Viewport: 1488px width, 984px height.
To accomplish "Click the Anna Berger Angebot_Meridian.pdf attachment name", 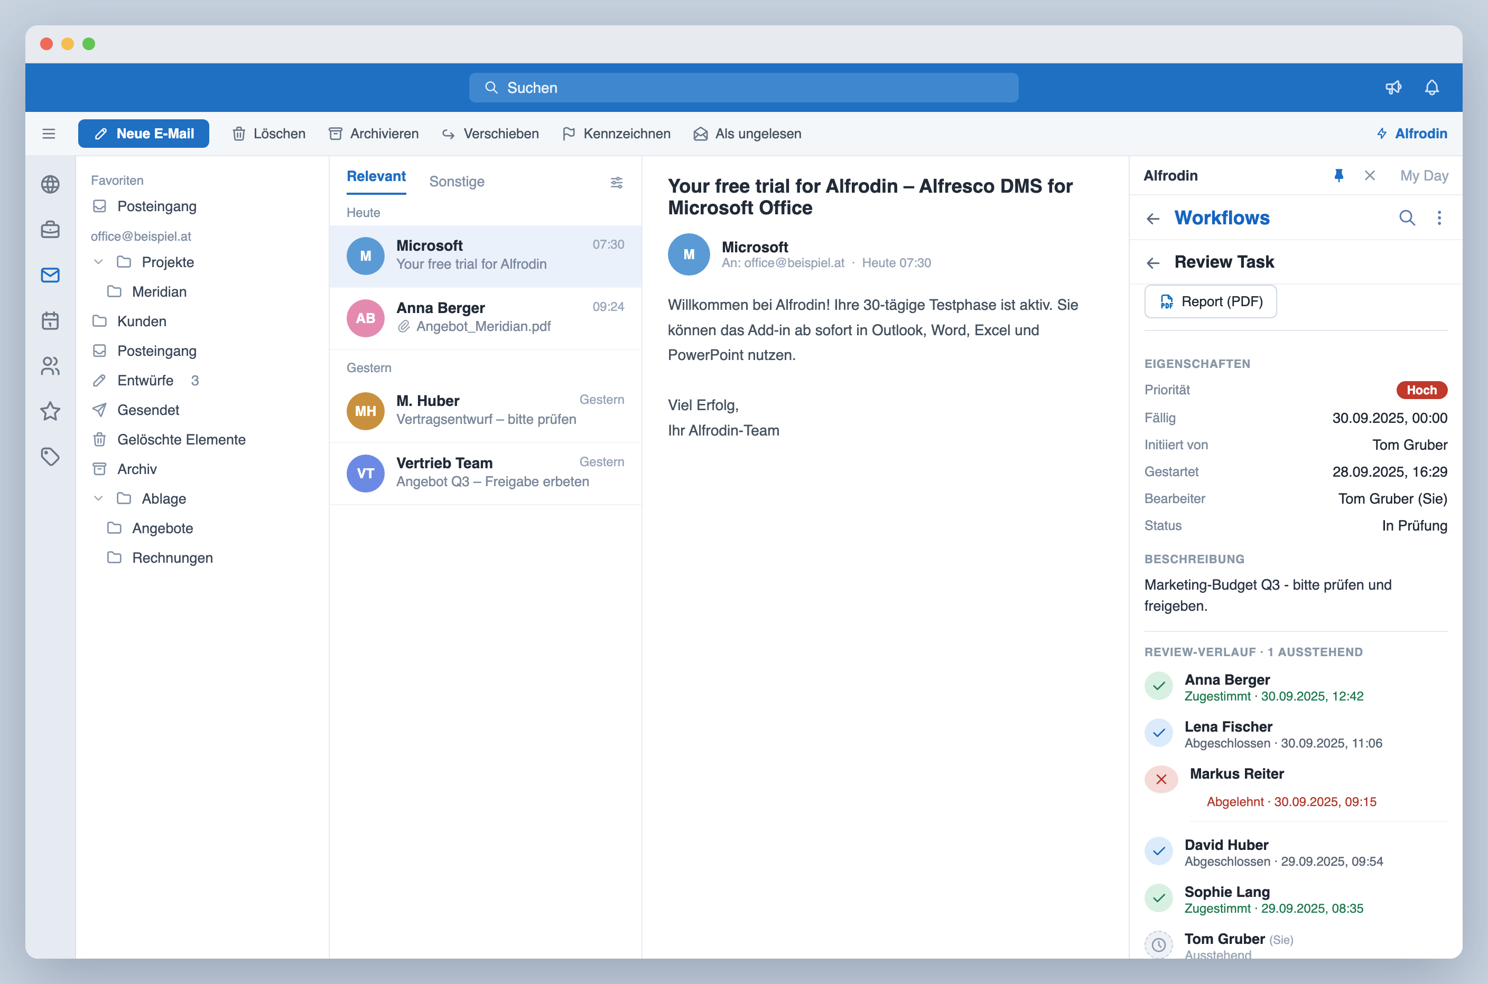I will click(483, 326).
